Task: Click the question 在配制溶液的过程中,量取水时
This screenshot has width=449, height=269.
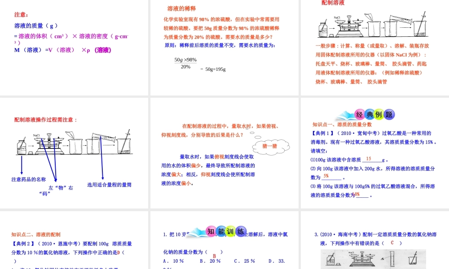Action: (x=220, y=130)
